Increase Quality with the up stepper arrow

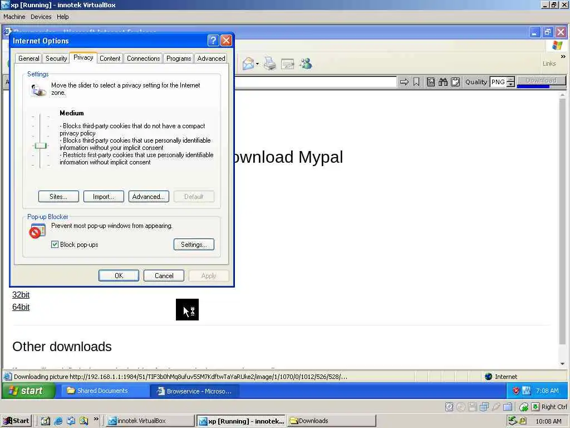[511, 79]
